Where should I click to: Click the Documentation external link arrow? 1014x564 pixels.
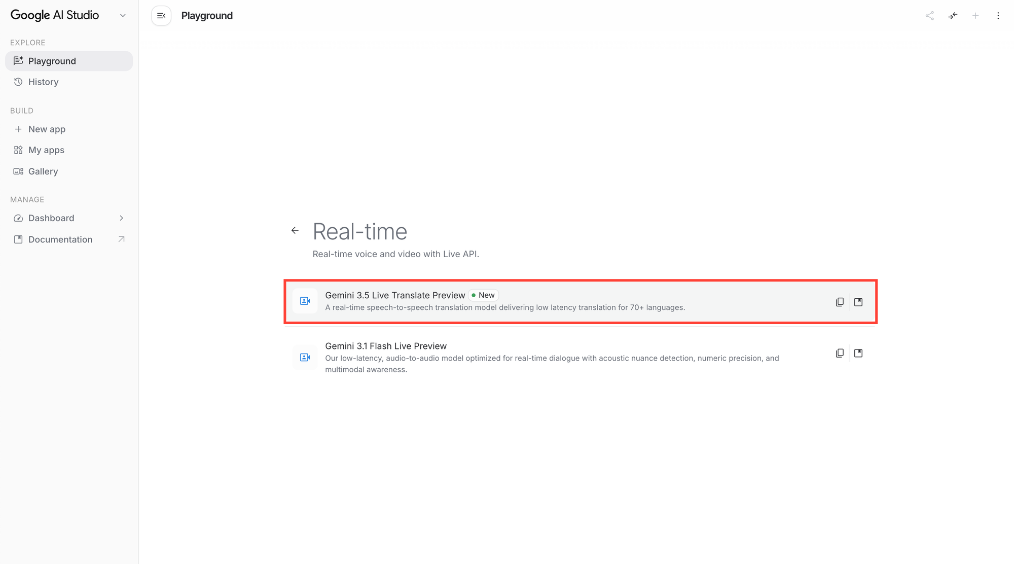point(121,239)
